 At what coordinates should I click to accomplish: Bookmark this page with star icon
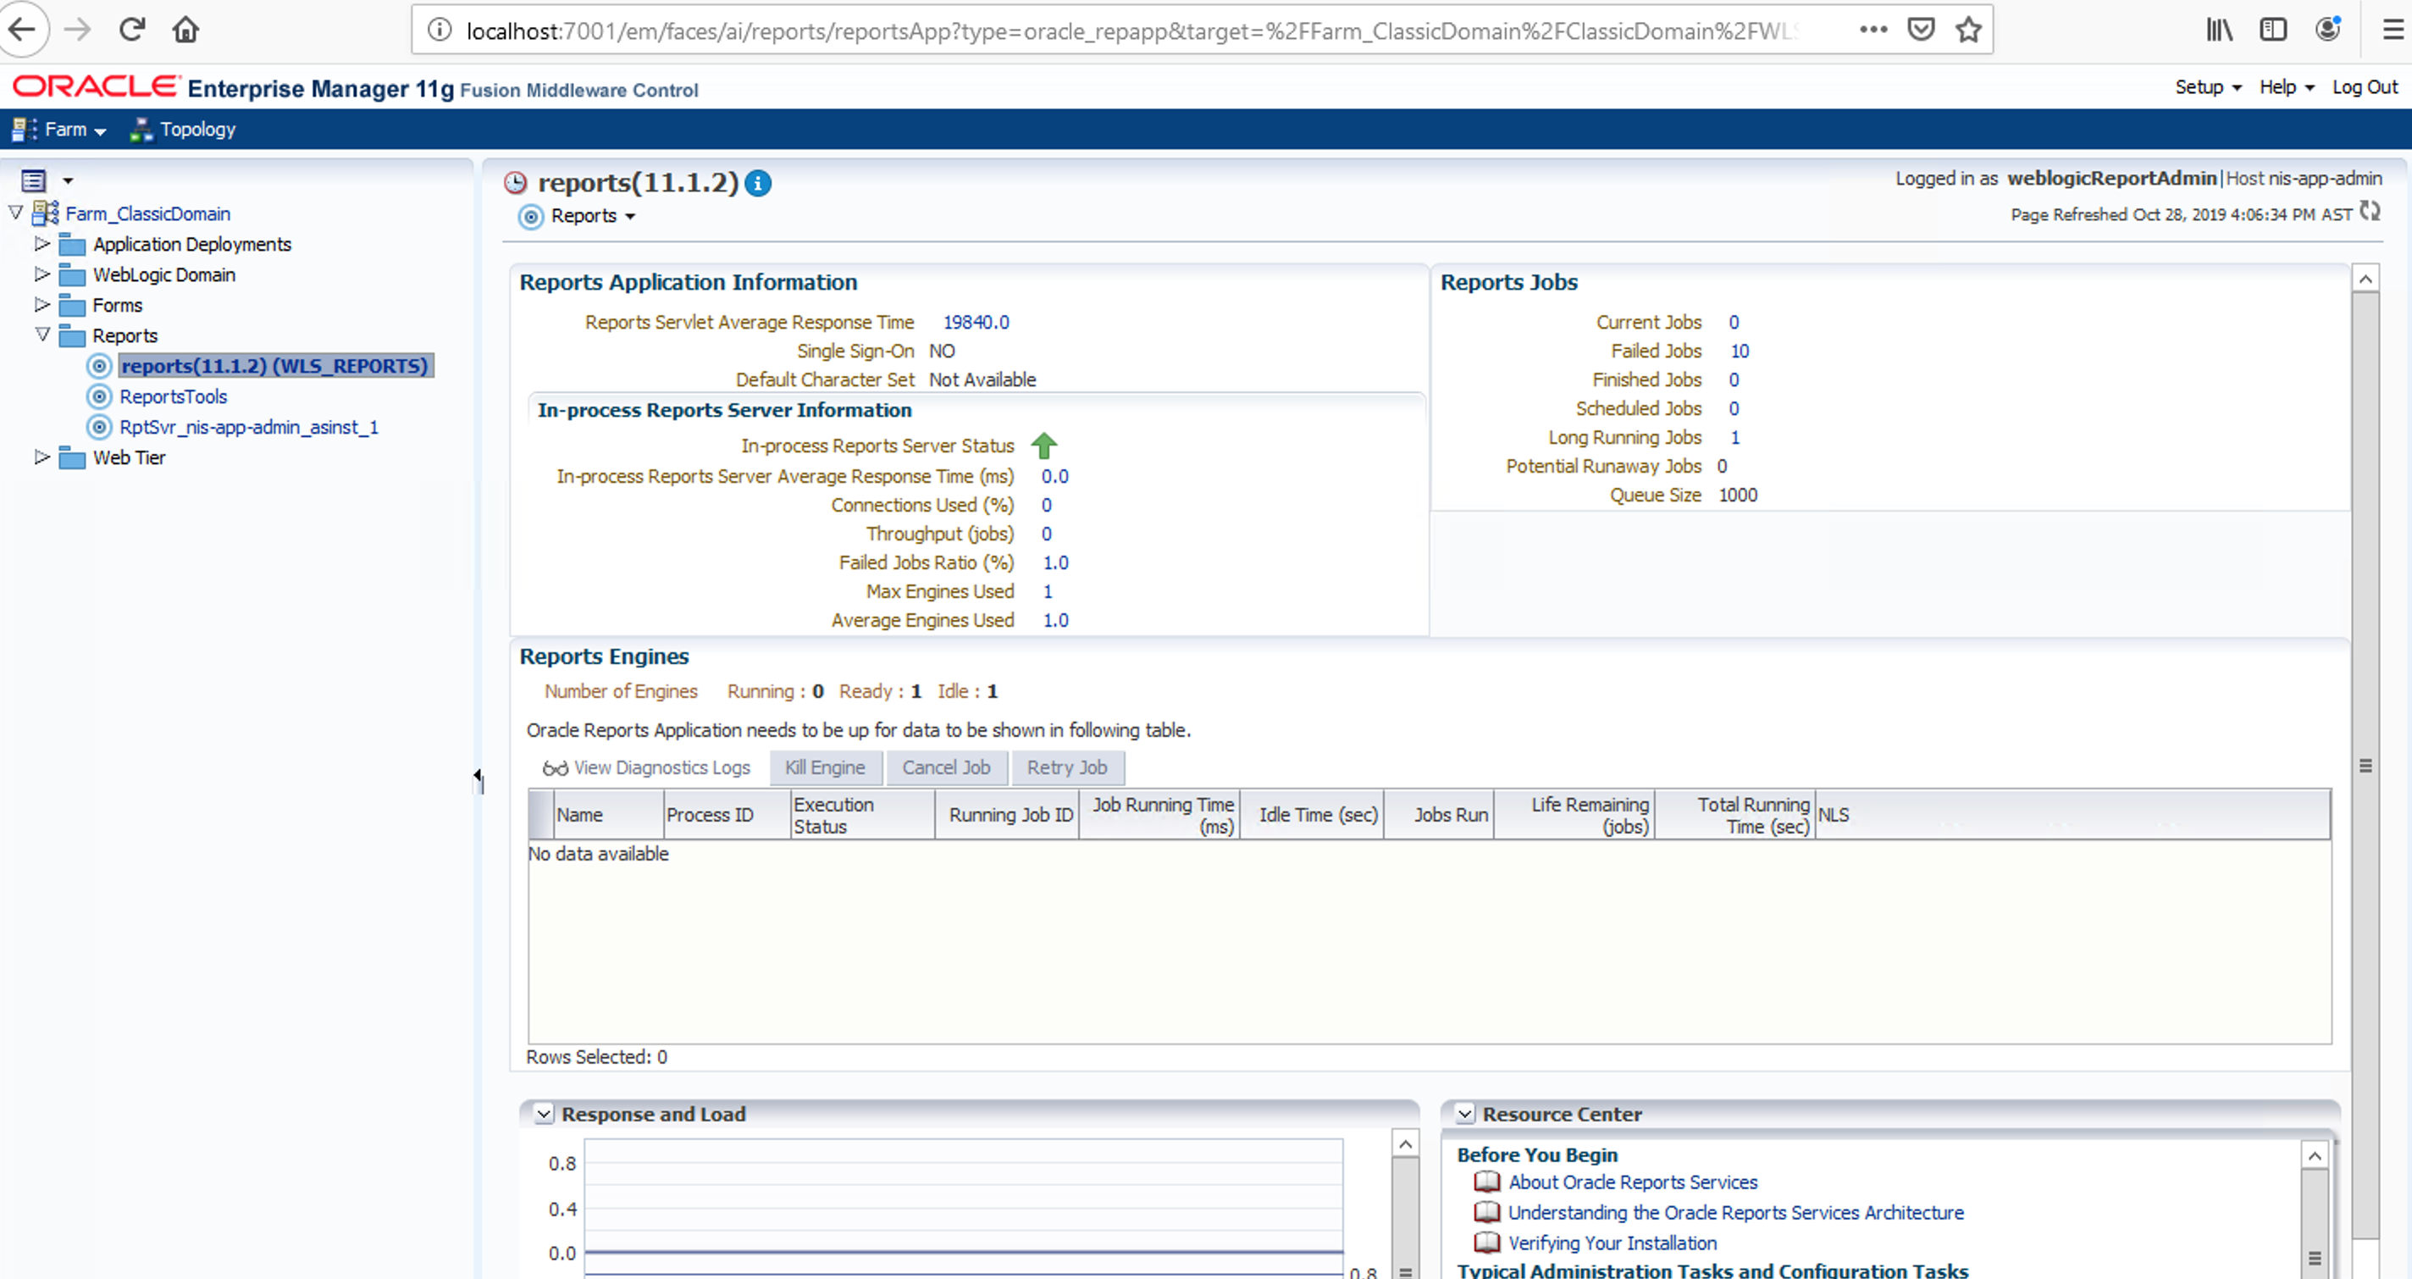pyautogui.click(x=1968, y=30)
